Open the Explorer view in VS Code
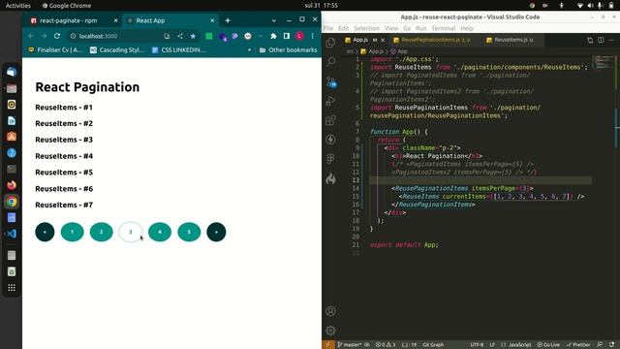Image resolution: width=620 pixels, height=349 pixels. coord(330,43)
